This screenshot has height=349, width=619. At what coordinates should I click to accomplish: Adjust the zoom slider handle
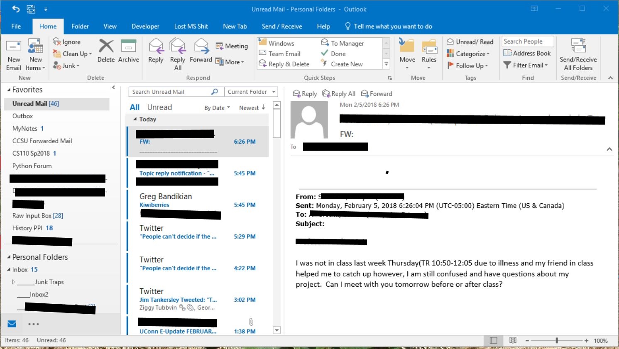[x=557, y=341]
